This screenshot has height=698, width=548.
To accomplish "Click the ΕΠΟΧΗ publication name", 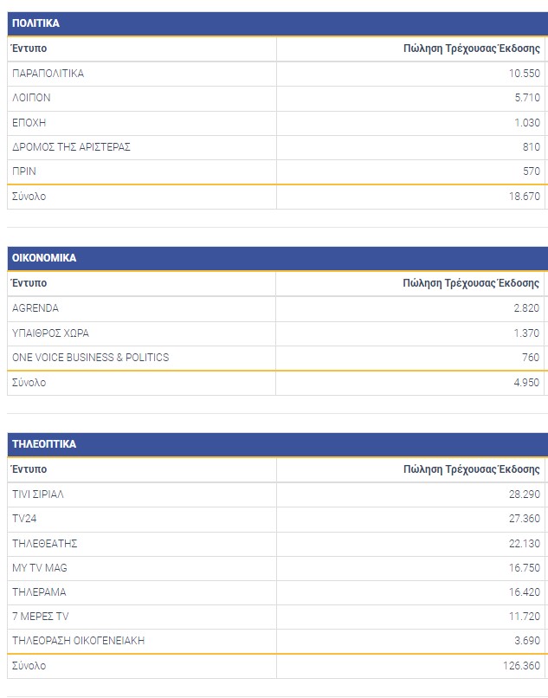I will [29, 123].
